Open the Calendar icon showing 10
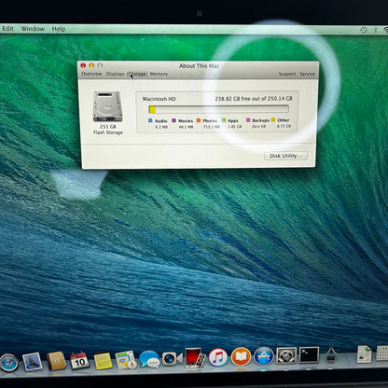 [79, 361]
